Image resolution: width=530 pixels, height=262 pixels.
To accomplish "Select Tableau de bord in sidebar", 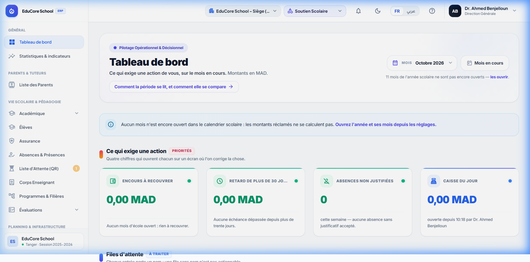I will [x=44, y=42].
